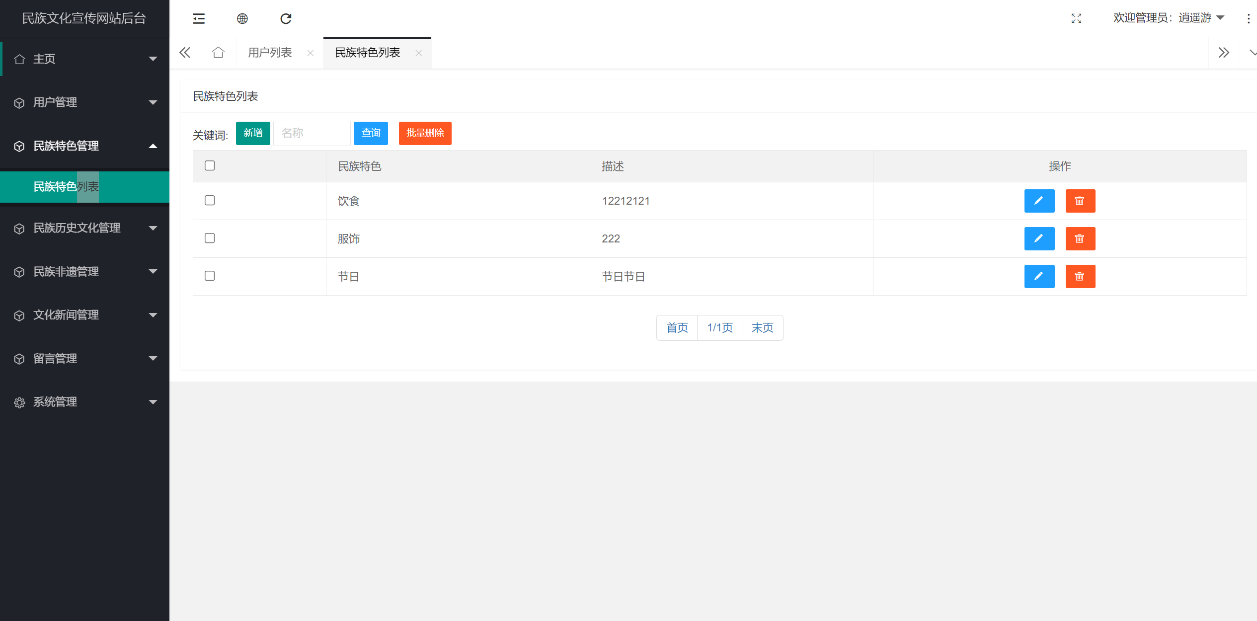The height and width of the screenshot is (621, 1257).
Task: Toggle fullscreen using the expand icon
Action: tap(1076, 18)
